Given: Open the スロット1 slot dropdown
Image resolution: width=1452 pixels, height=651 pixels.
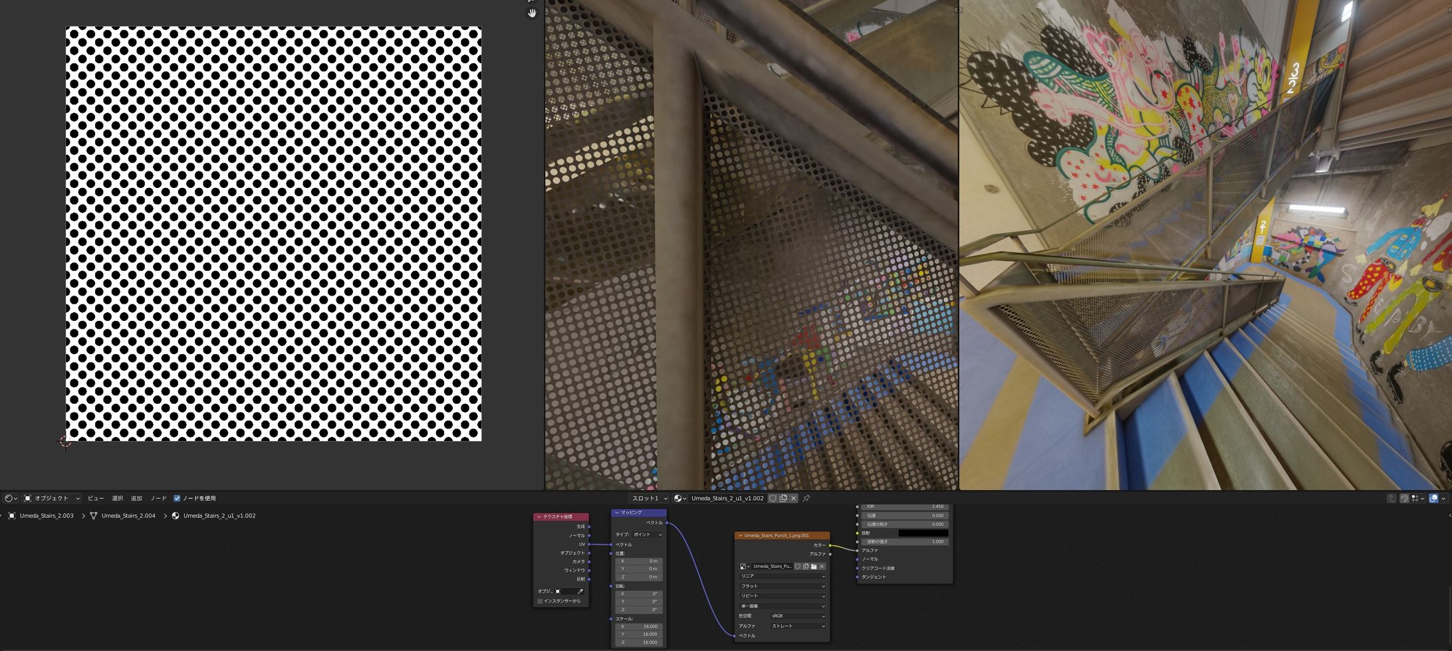Looking at the screenshot, I should click(648, 498).
